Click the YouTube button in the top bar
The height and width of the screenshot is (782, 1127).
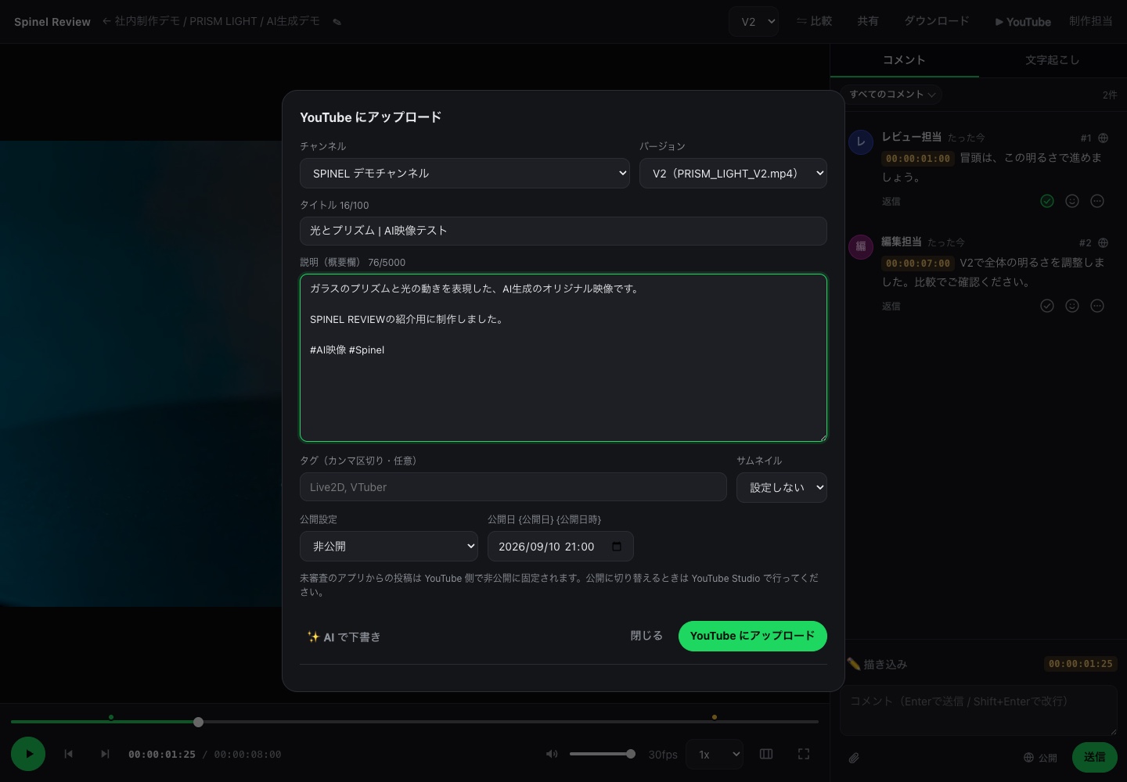[1023, 22]
